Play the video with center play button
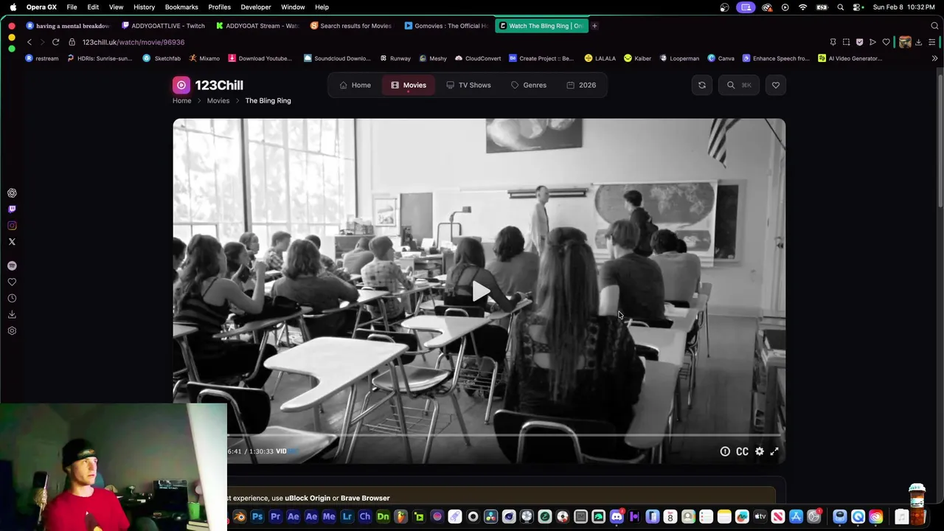 [480, 291]
